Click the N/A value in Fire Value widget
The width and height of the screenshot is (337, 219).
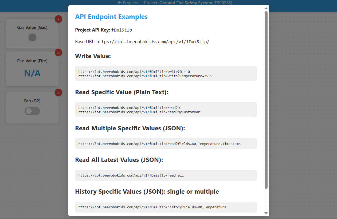click(x=32, y=73)
